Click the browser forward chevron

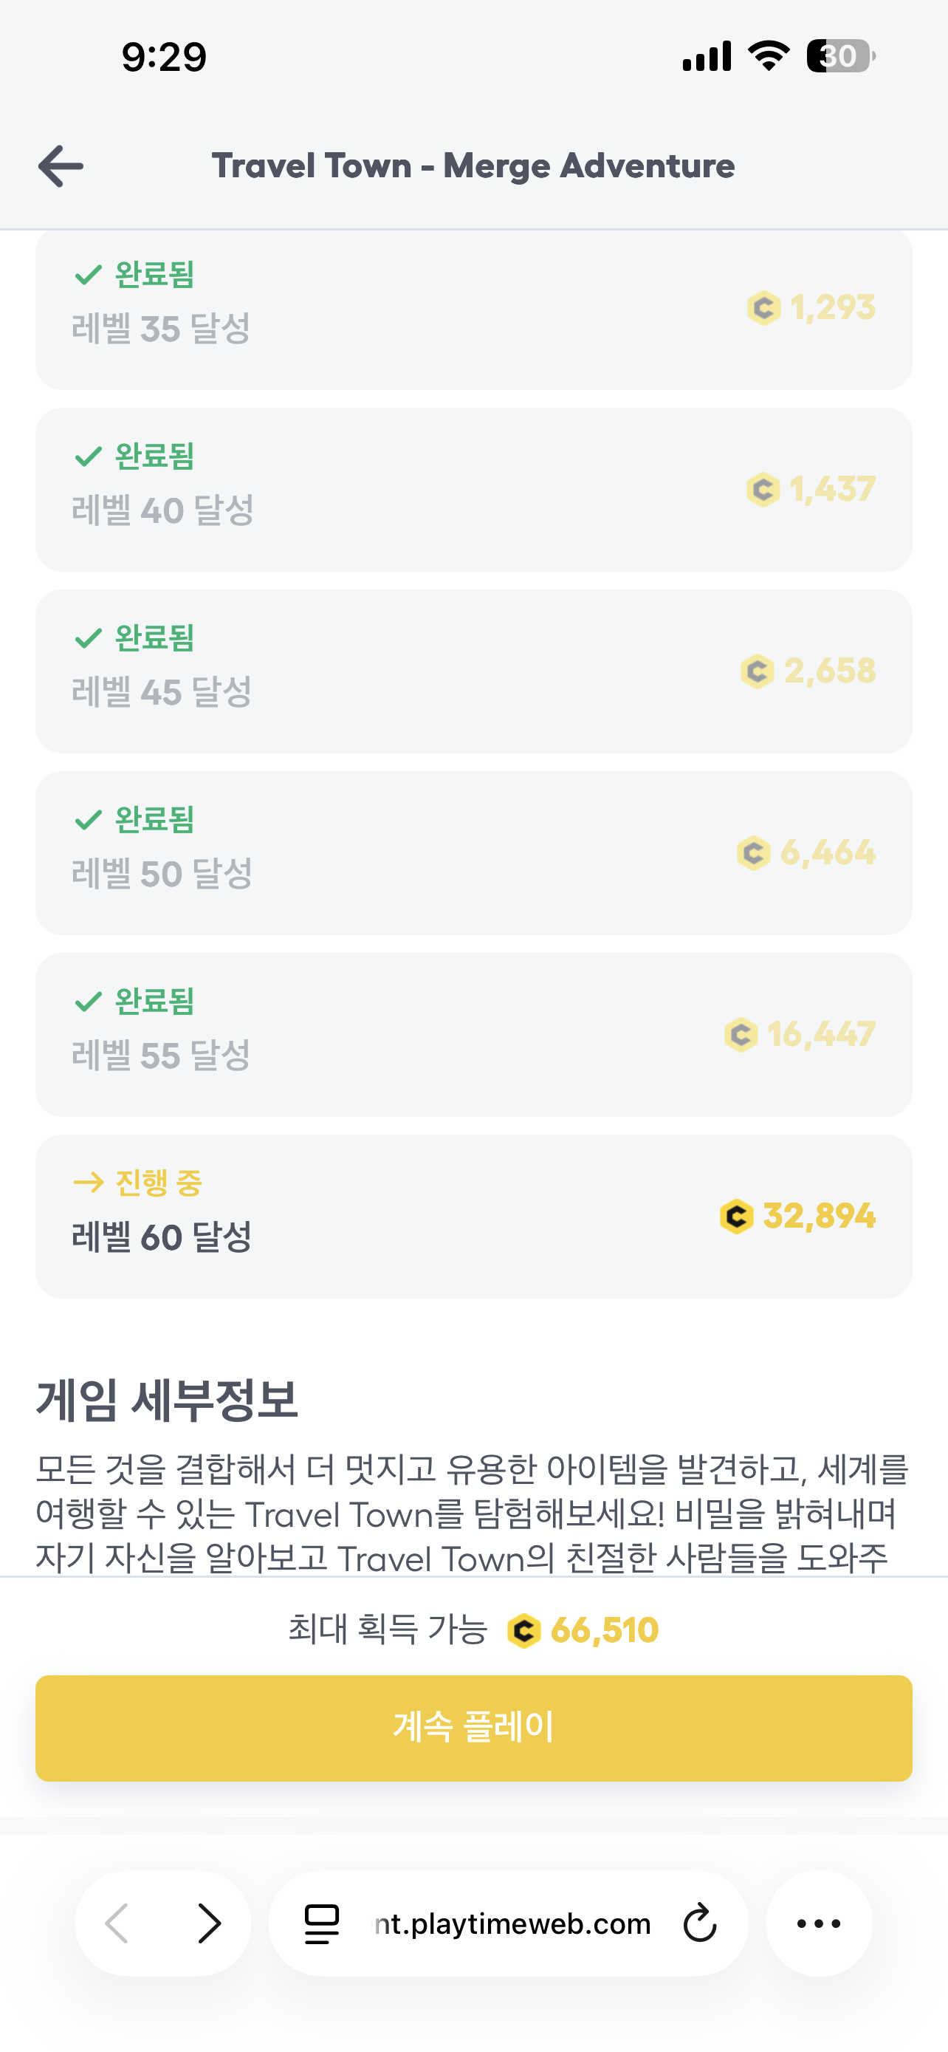click(x=208, y=1923)
